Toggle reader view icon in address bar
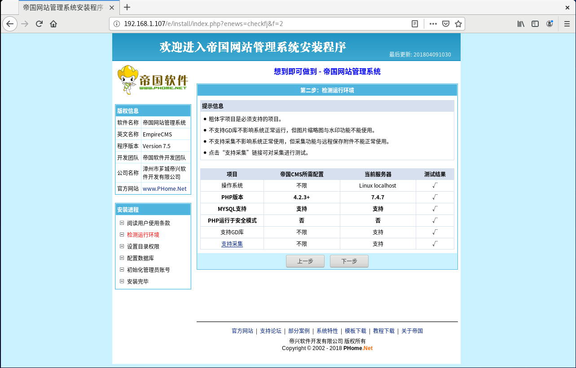This screenshot has width=576, height=368. point(415,24)
